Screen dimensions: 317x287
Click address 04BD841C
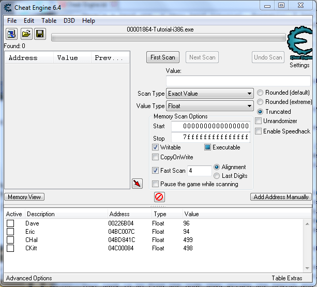click(122, 240)
